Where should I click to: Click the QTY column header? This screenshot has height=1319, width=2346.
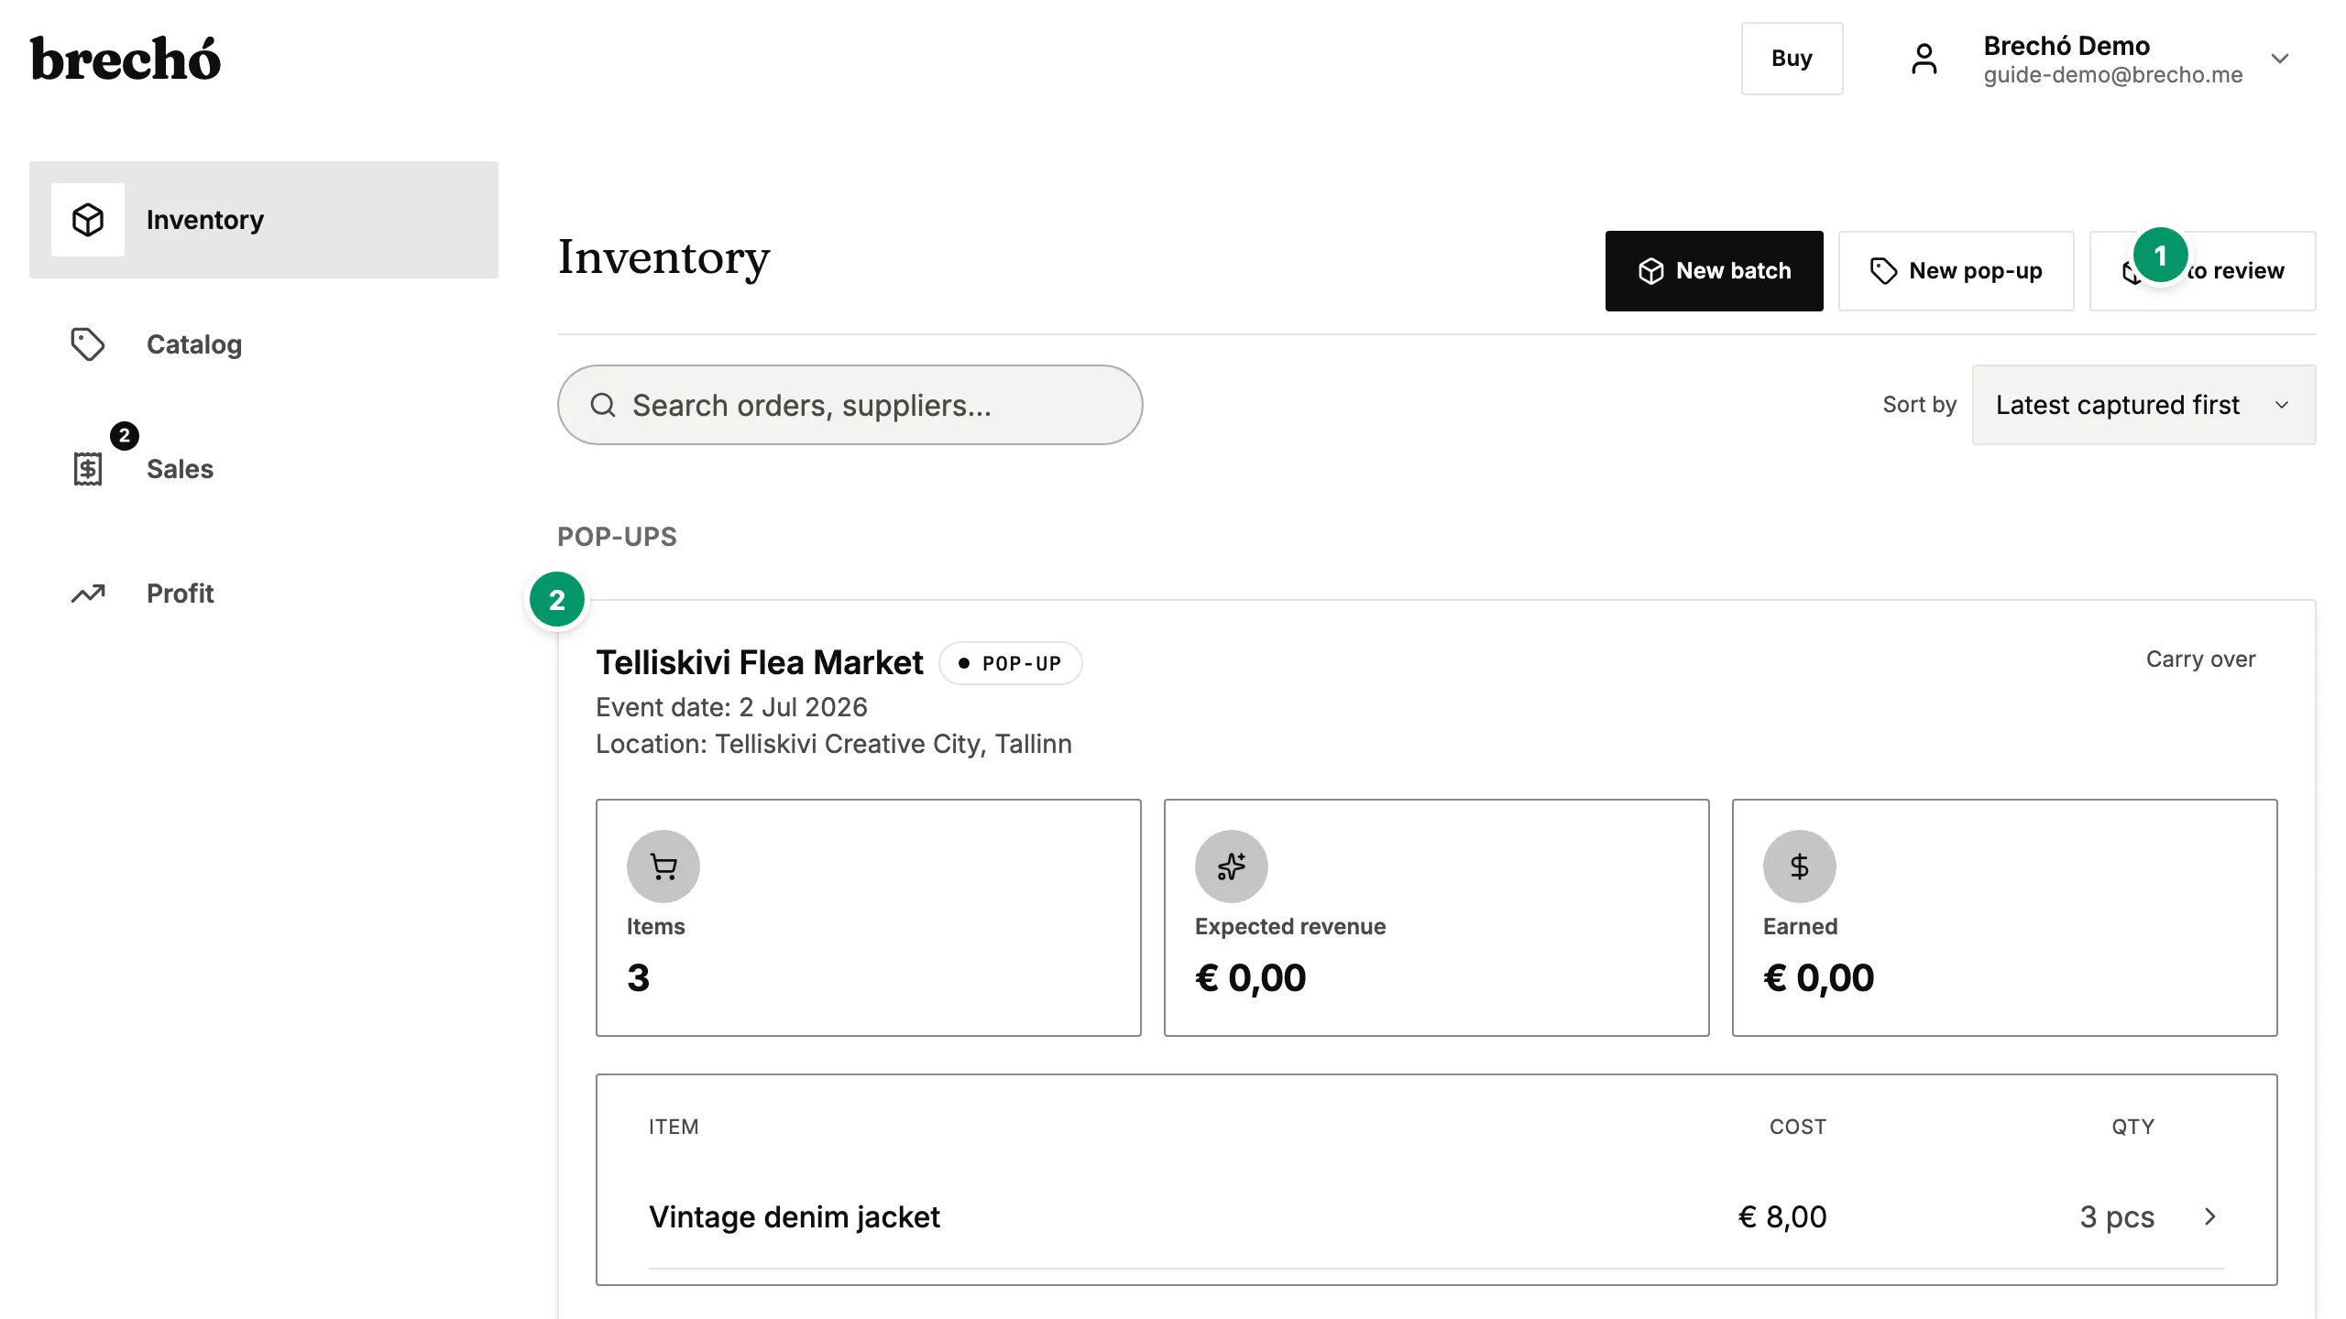2133,1127
